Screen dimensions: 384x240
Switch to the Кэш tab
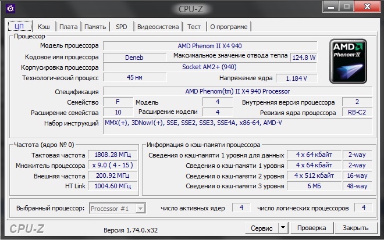pos(44,26)
